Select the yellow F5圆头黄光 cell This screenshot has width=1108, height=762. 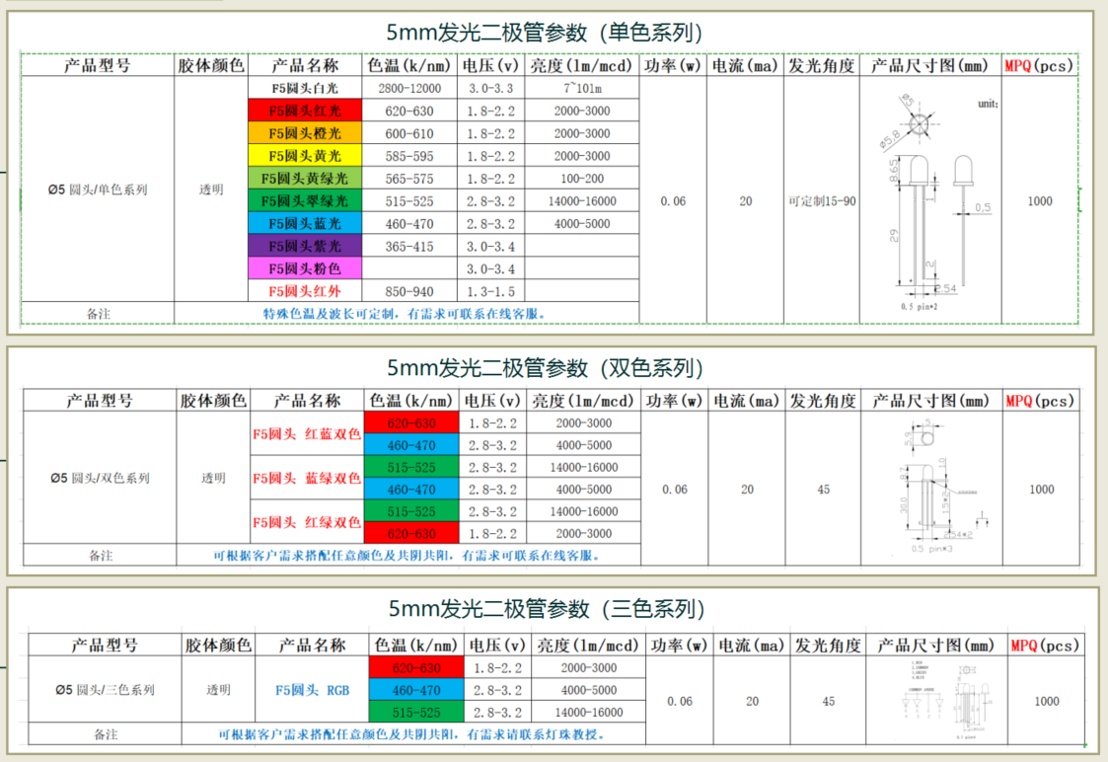(305, 156)
